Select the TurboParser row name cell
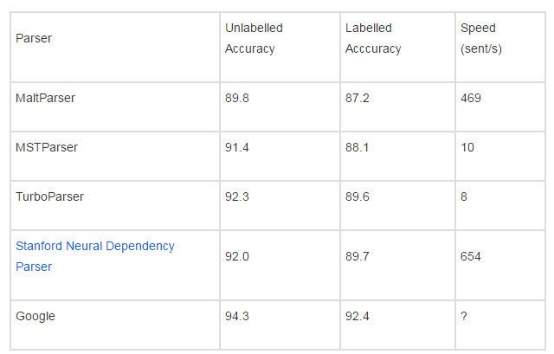 point(115,206)
